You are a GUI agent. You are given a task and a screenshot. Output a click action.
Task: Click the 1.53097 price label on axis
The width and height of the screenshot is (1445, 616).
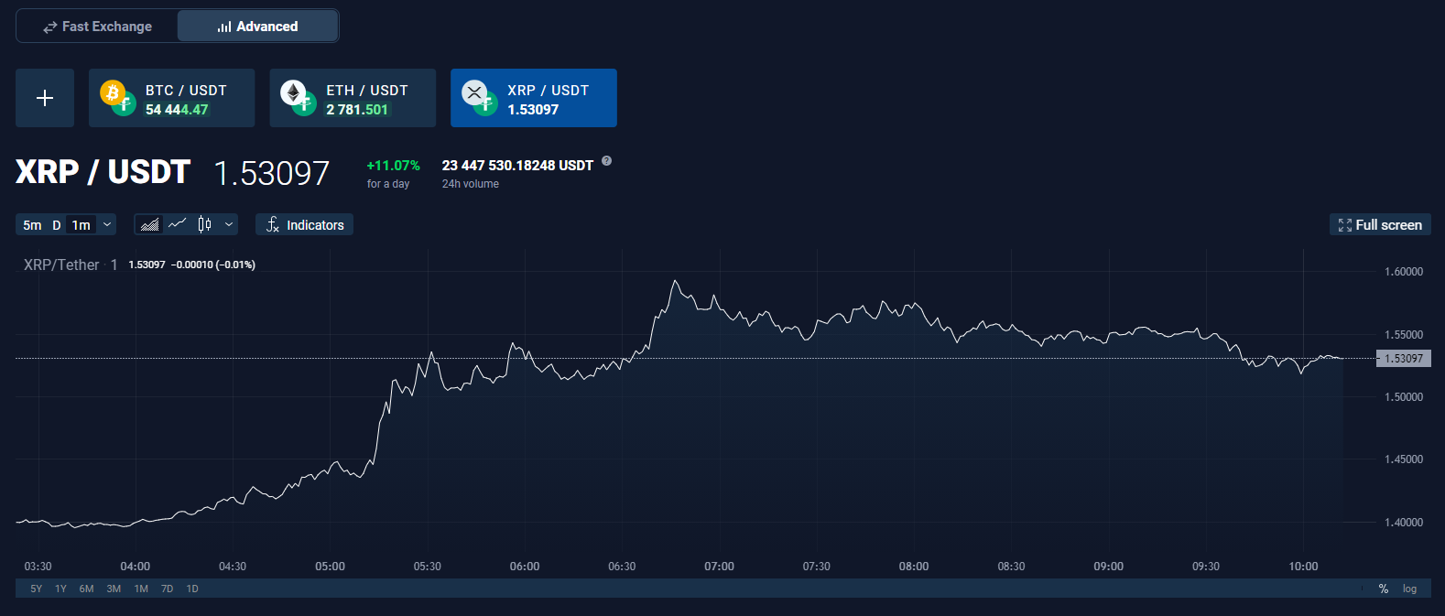point(1404,358)
